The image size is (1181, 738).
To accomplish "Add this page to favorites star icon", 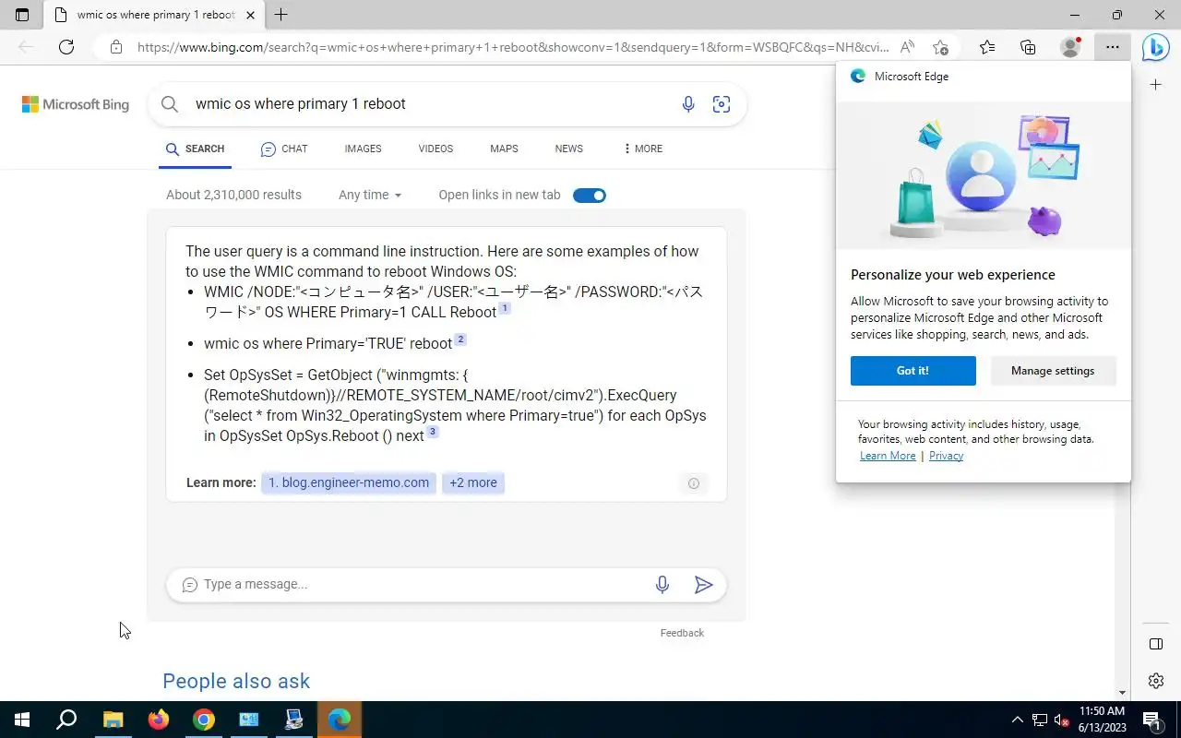I will (x=940, y=47).
